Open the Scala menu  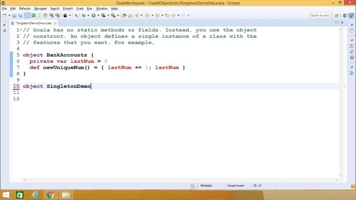(80, 9)
